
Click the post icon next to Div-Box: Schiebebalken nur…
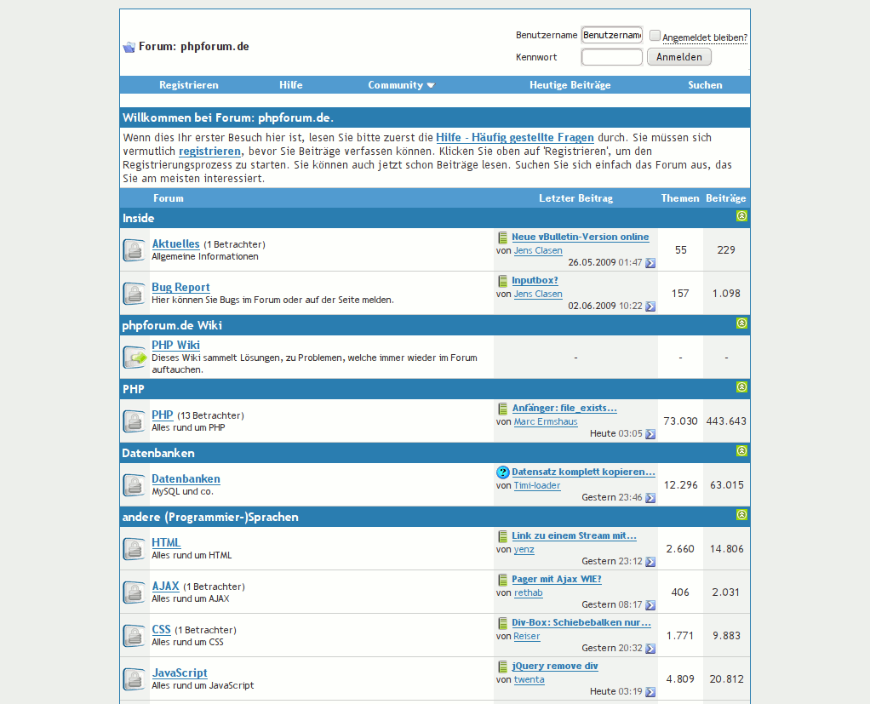503,623
